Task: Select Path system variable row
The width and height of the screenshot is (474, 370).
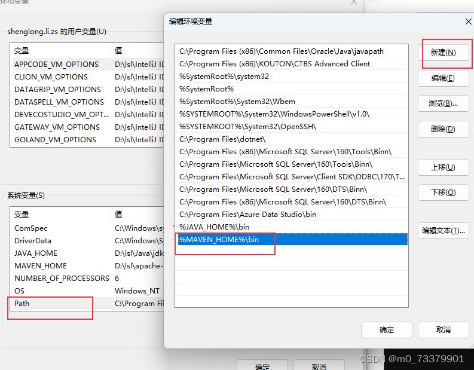Action: (x=87, y=304)
